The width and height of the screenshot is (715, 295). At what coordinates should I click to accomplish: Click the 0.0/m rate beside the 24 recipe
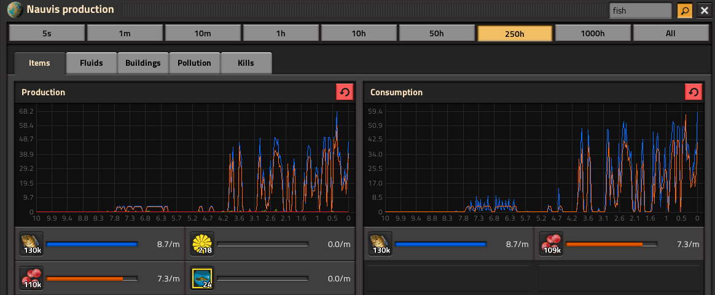tap(339, 278)
